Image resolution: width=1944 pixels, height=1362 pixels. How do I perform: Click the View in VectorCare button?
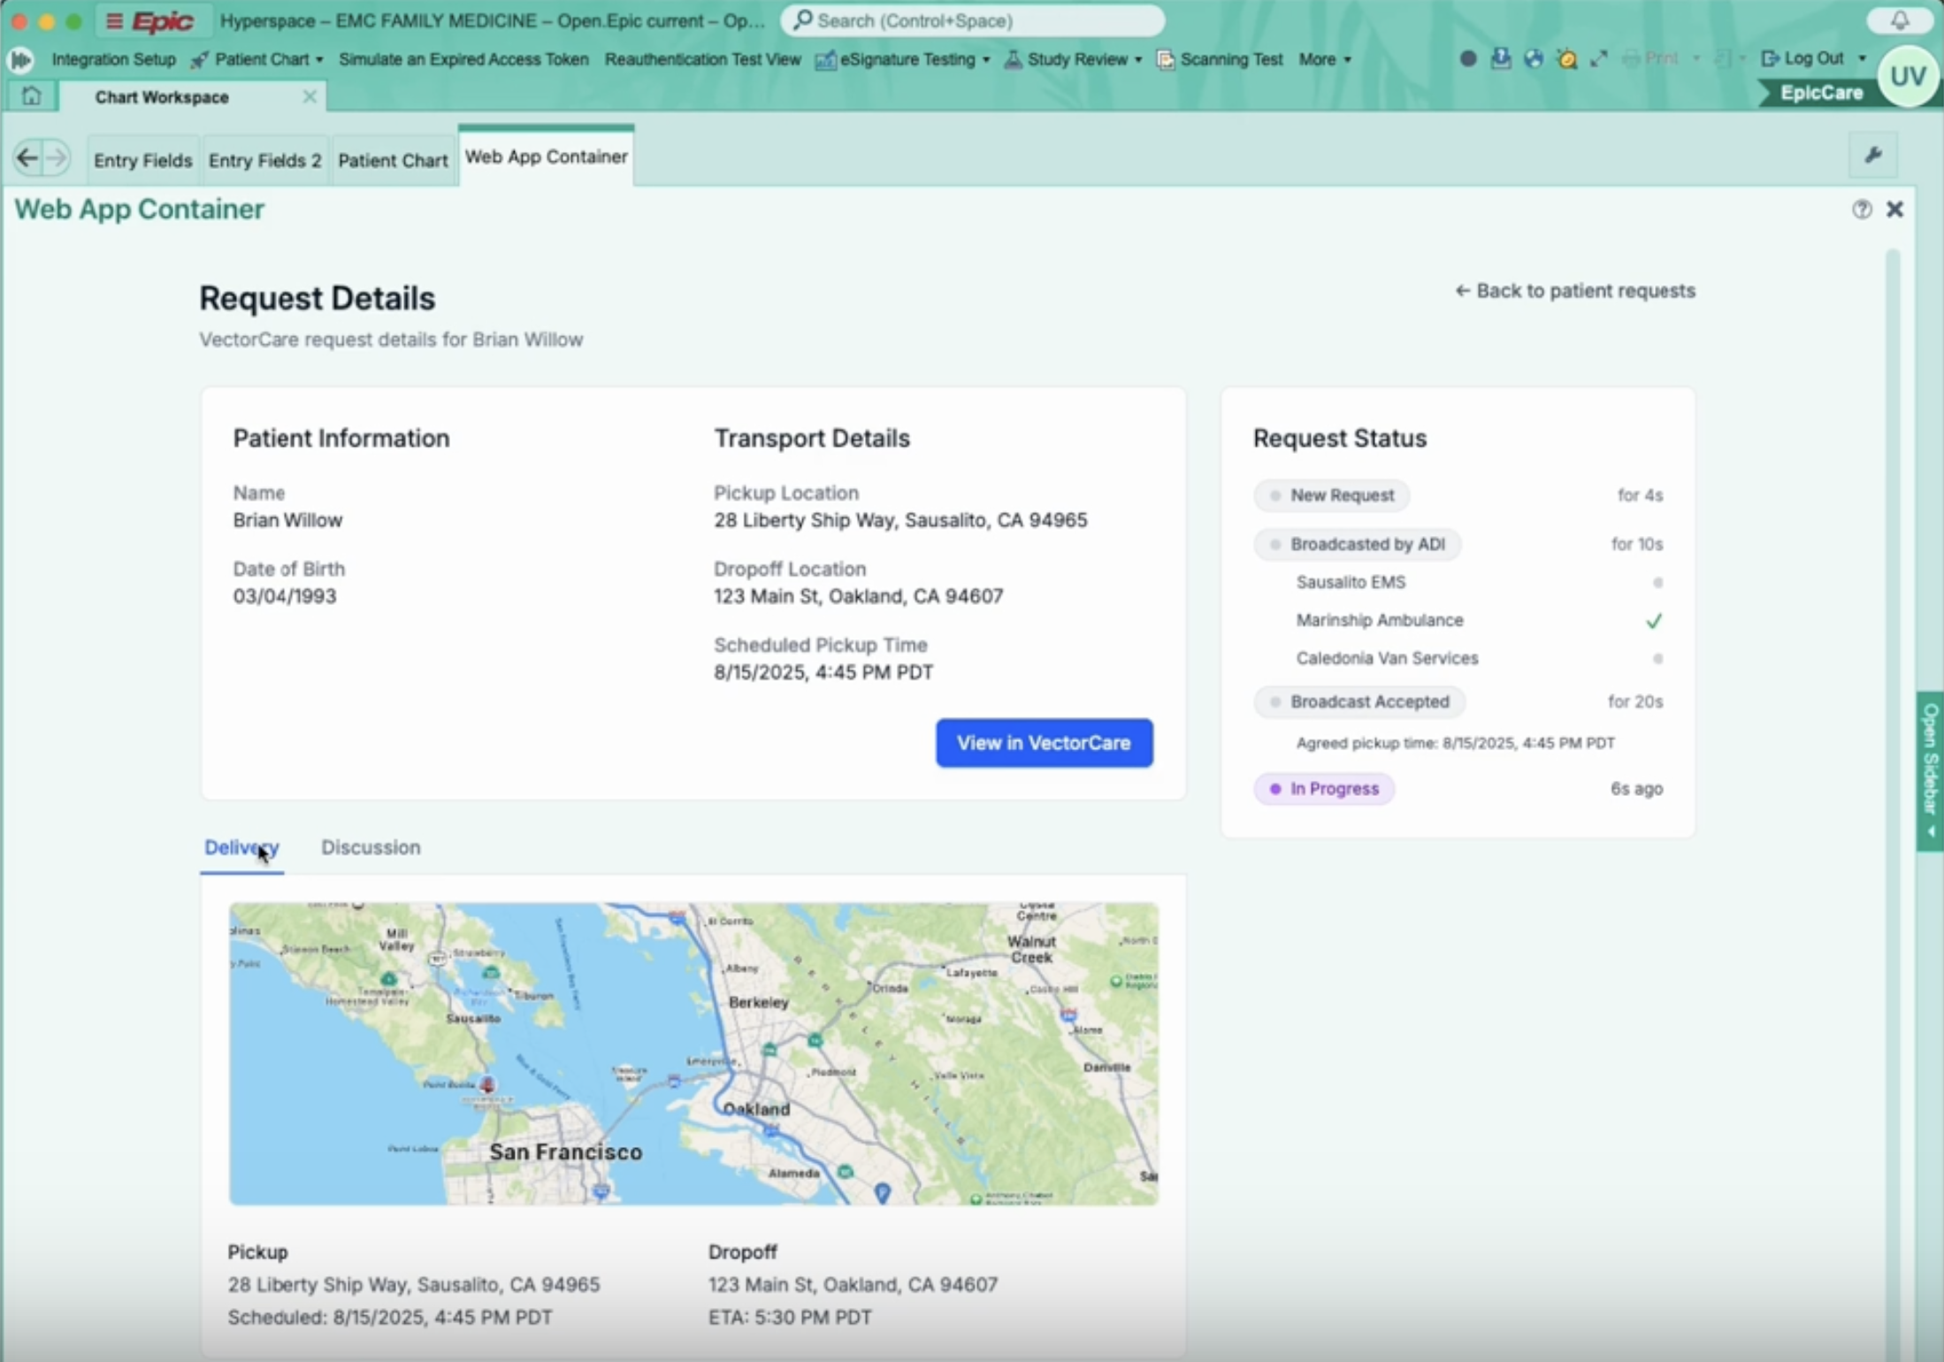(x=1044, y=743)
